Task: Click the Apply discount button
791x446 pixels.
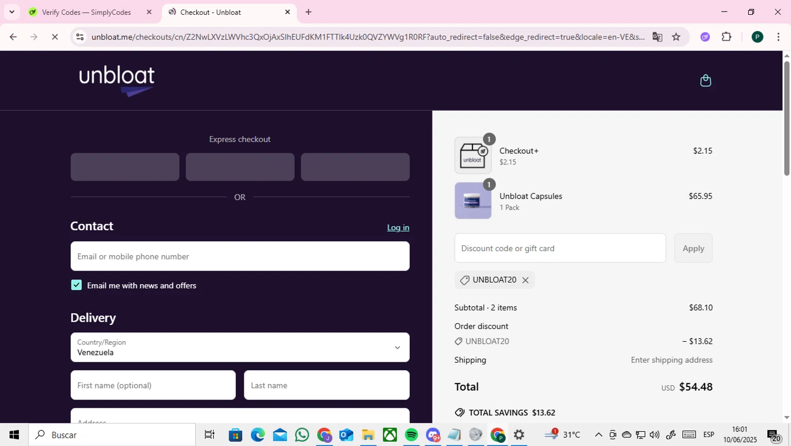Action: (693, 248)
